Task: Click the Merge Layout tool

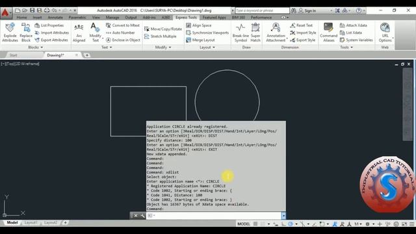Action: click(200, 40)
